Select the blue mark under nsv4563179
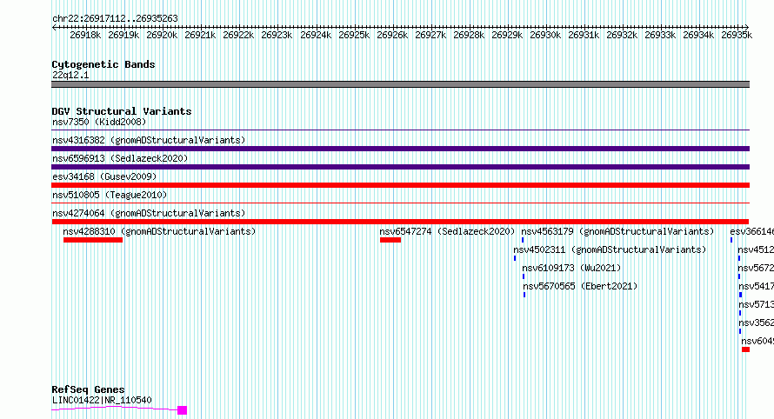Viewport: 774px width, 419px height. pos(523,240)
